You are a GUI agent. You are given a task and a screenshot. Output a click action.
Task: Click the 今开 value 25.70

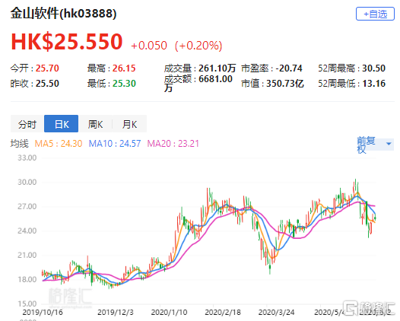coord(47,68)
